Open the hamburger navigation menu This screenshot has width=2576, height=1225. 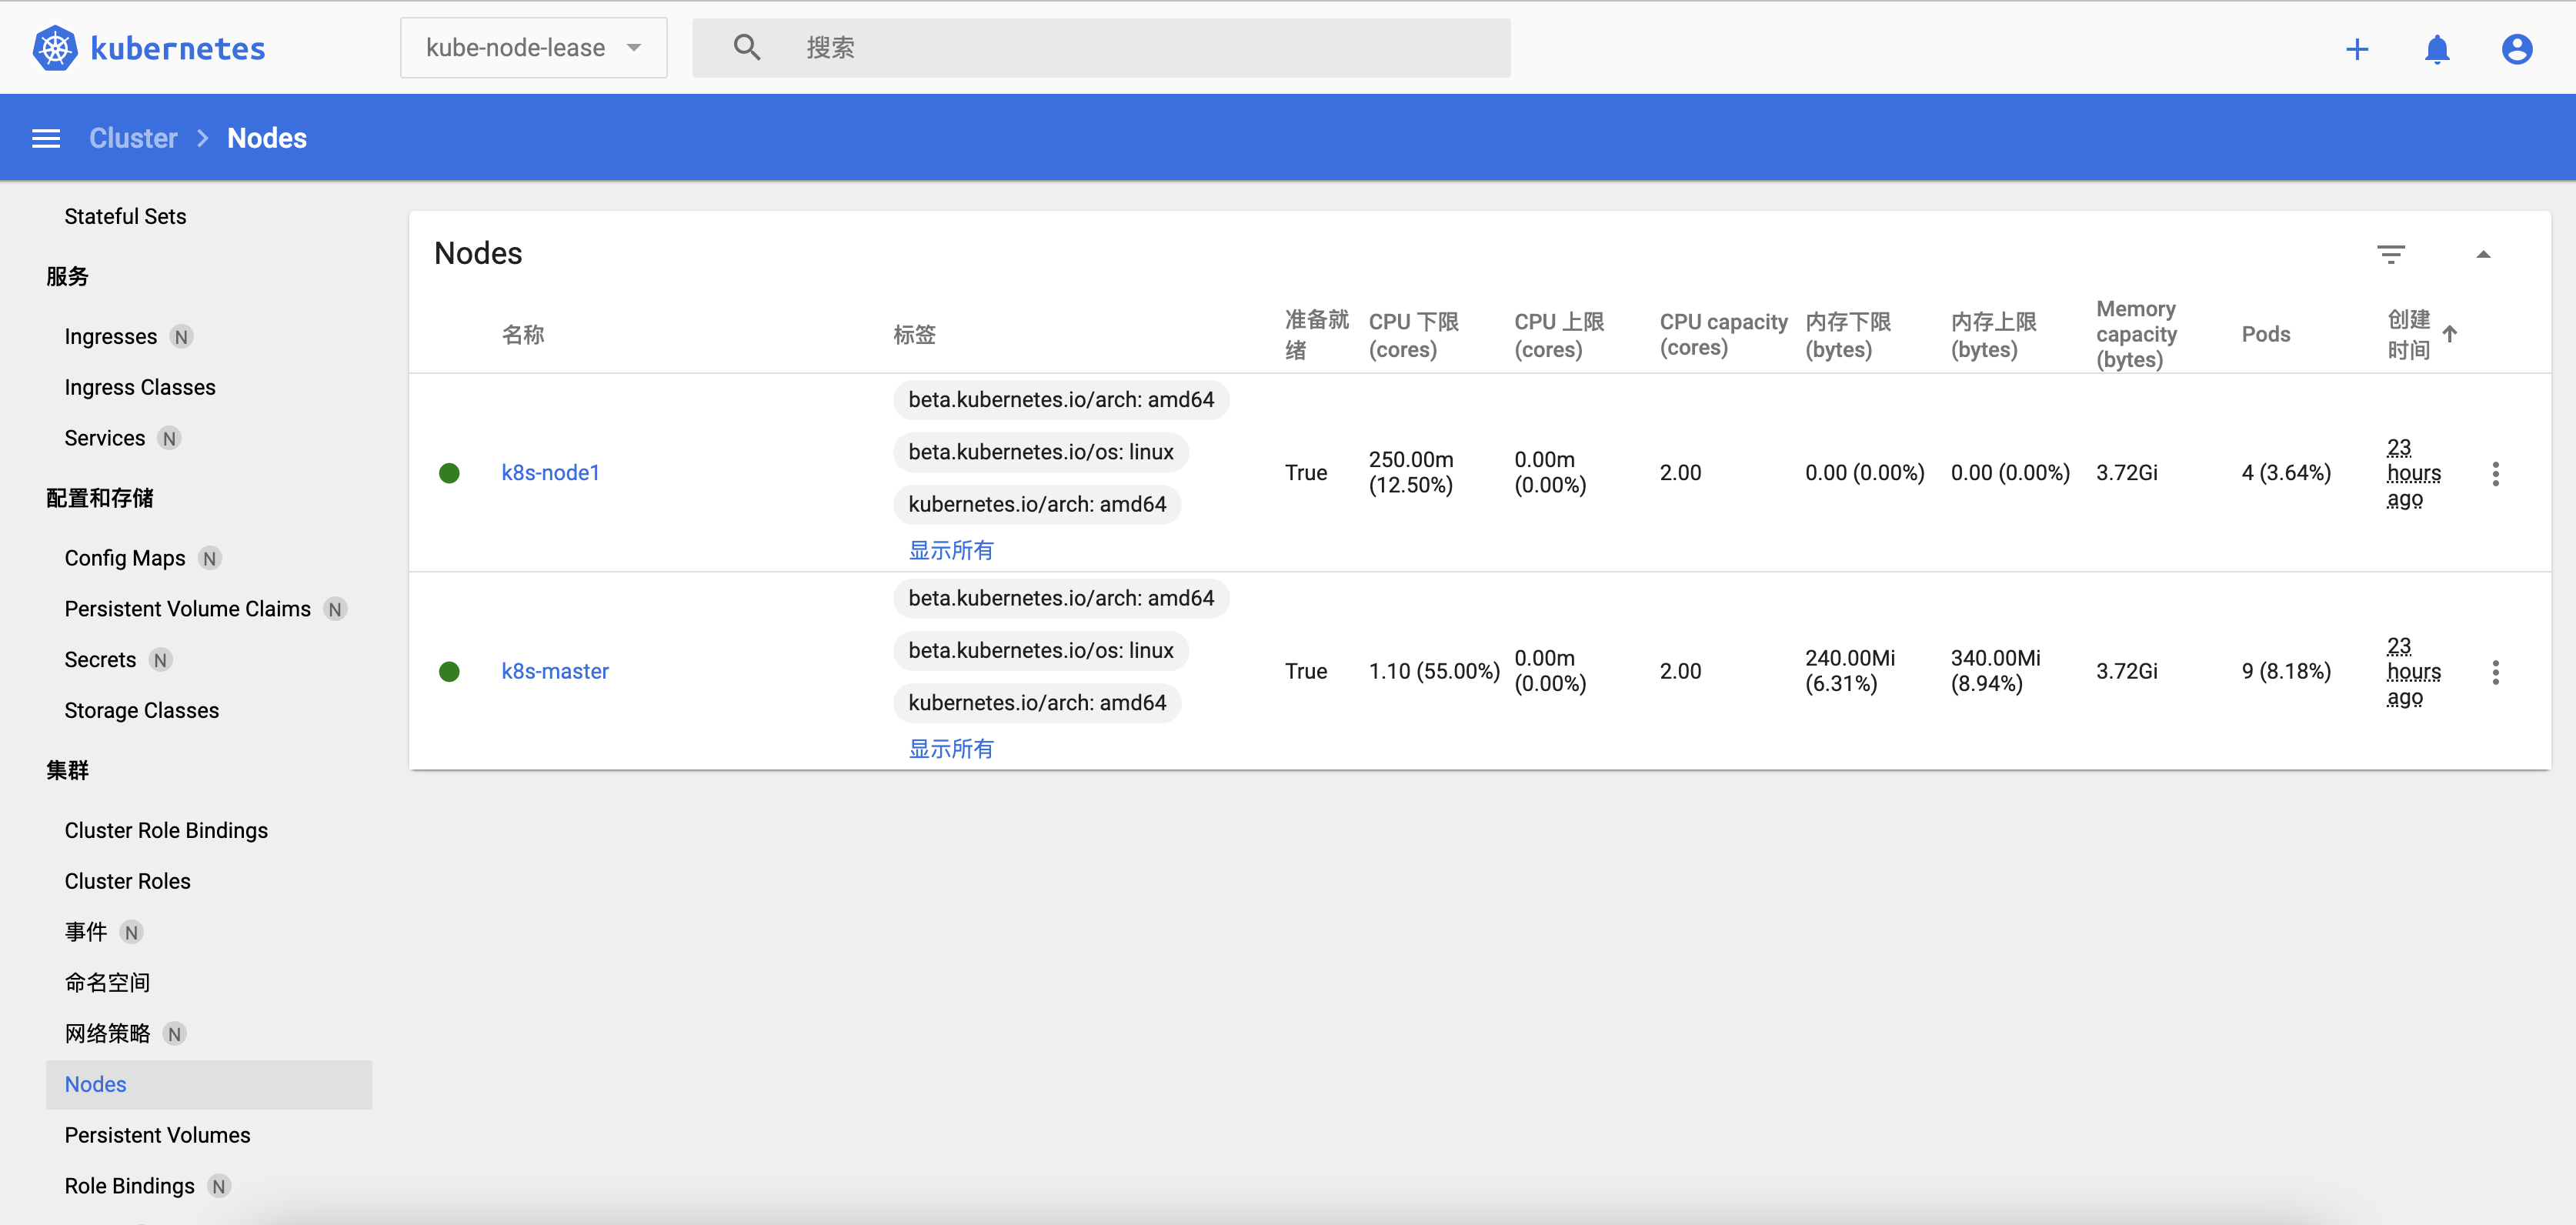(46, 138)
